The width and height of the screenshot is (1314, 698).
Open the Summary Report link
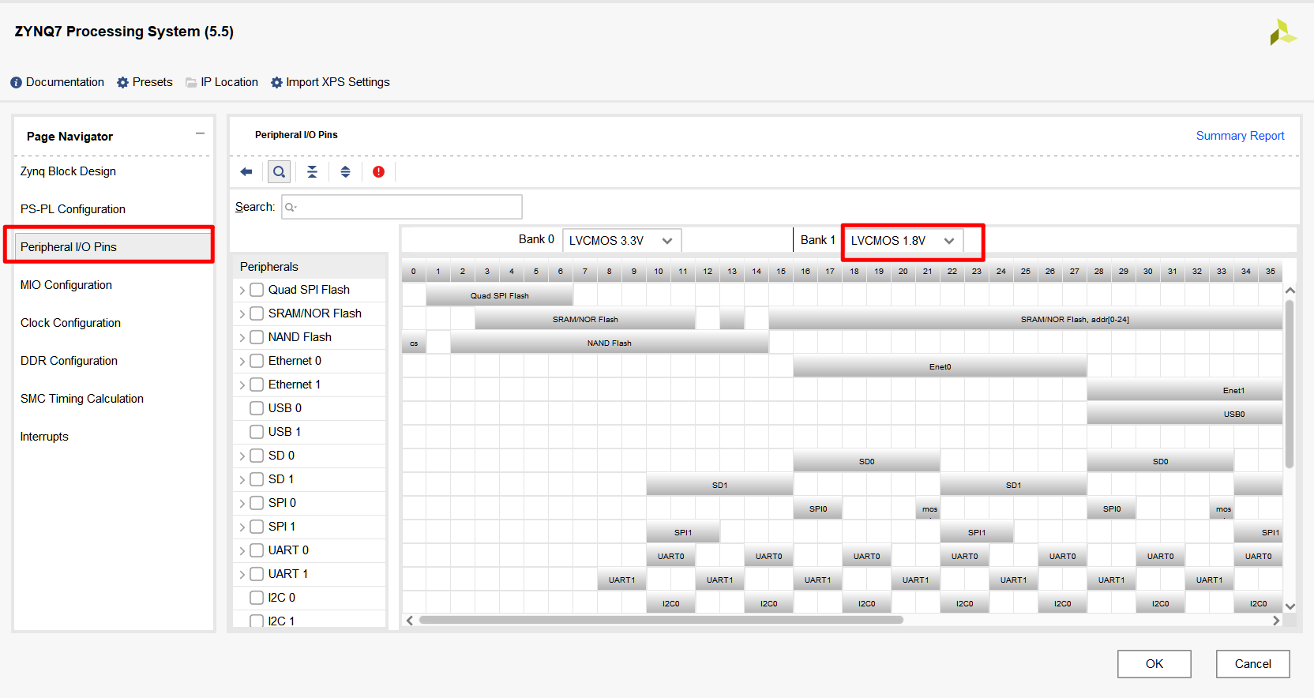(1240, 136)
